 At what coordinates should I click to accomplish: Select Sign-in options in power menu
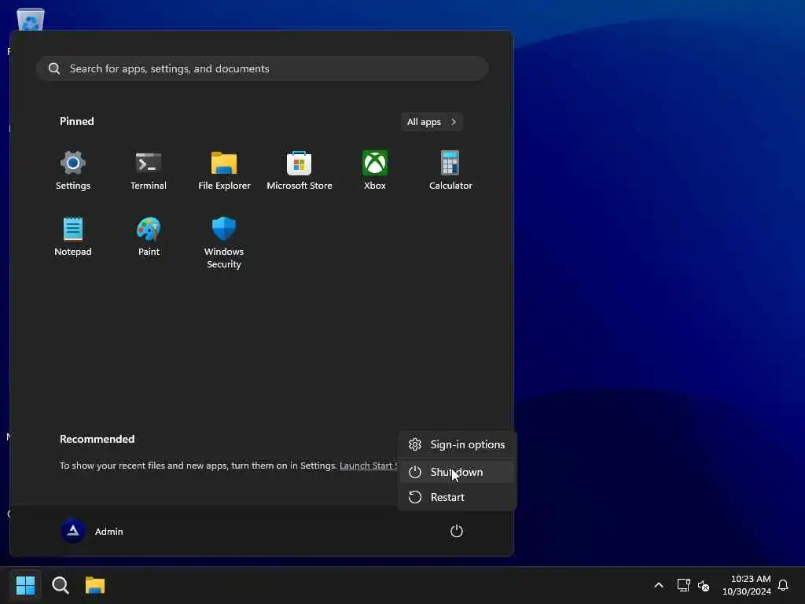coord(457,445)
